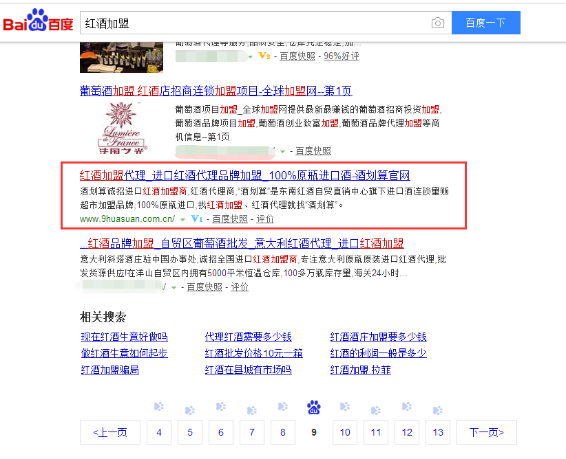Click paw icon above page 5
Screen dimensions: 566x459
[190, 410]
